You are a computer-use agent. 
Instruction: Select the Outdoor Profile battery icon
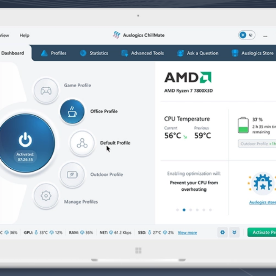point(72,175)
